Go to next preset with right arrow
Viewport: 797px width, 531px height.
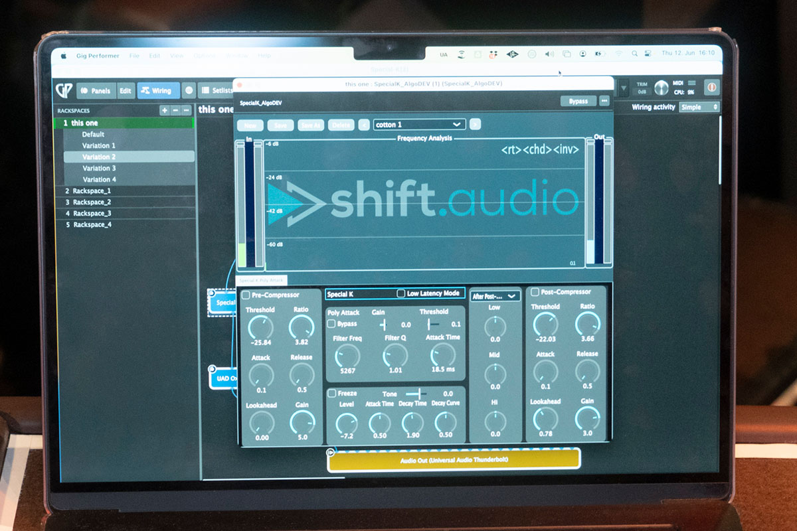[x=475, y=124]
